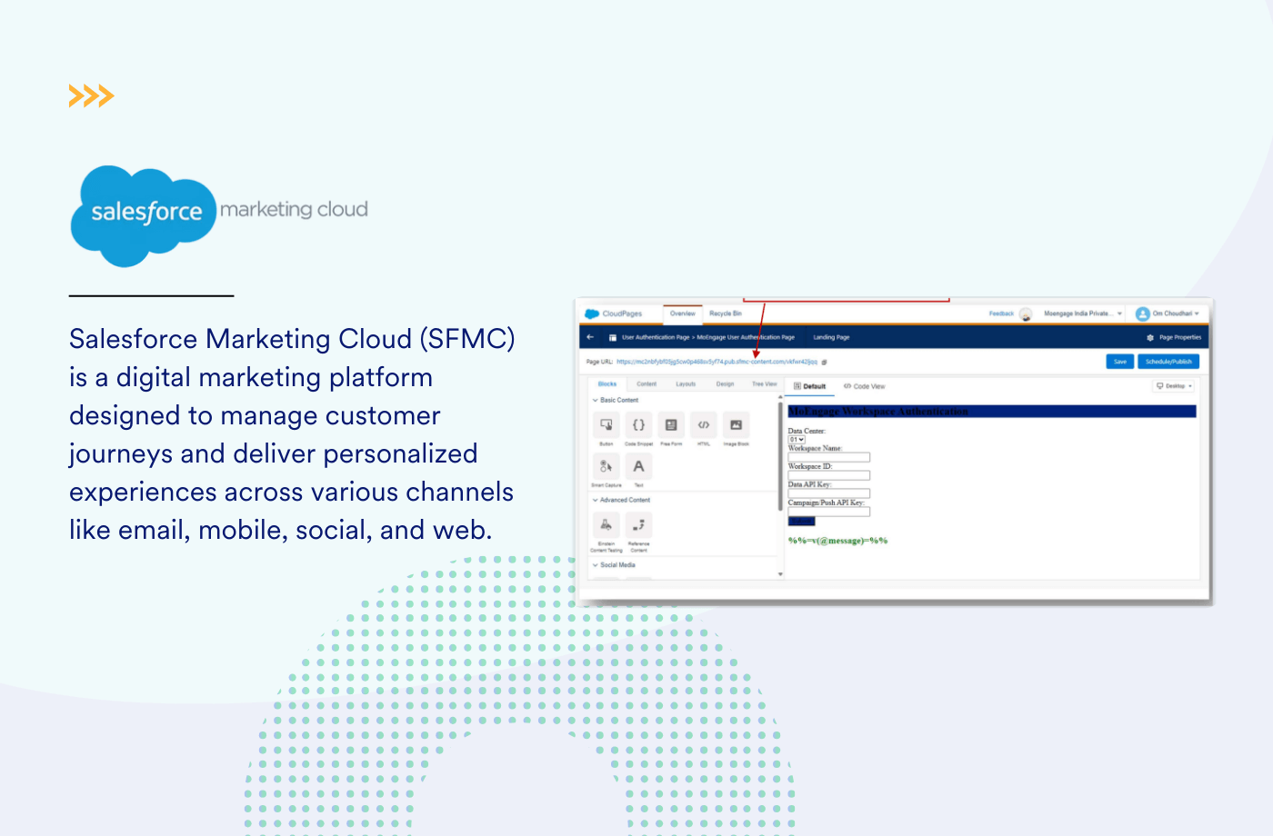Screen dimensions: 1273x836
Task: Click the Salesforce marketing cloud logo
Action: click(219, 216)
